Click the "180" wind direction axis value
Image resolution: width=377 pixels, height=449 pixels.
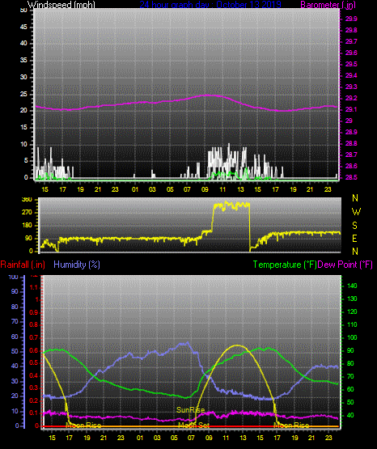pyautogui.click(x=28, y=226)
